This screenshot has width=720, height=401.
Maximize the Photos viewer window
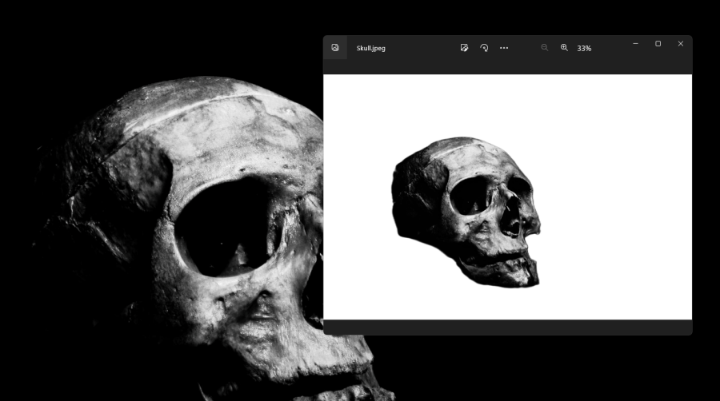[x=658, y=44]
